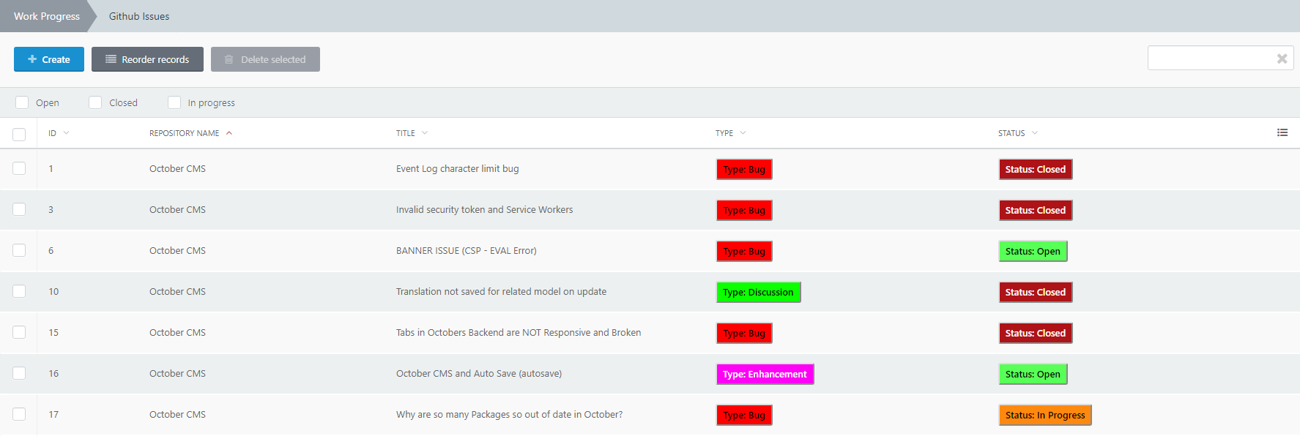The width and height of the screenshot is (1300, 436).
Task: Click ID cell '15'
Action: click(53, 332)
